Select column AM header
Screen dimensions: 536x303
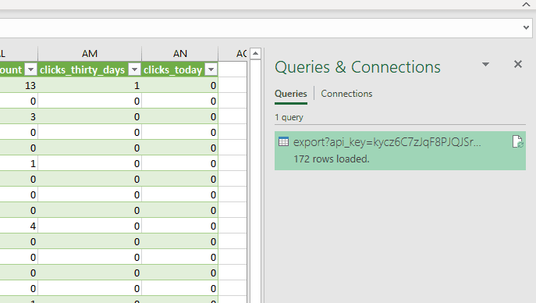pyautogui.click(x=90, y=54)
